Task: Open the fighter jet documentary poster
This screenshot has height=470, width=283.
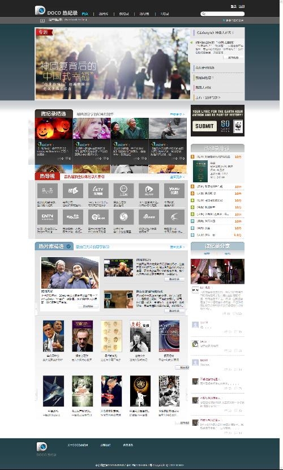Action: pyautogui.click(x=53, y=391)
